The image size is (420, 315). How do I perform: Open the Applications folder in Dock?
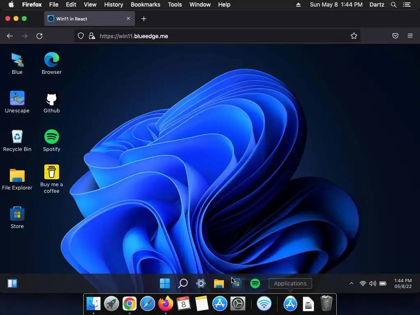click(290, 304)
